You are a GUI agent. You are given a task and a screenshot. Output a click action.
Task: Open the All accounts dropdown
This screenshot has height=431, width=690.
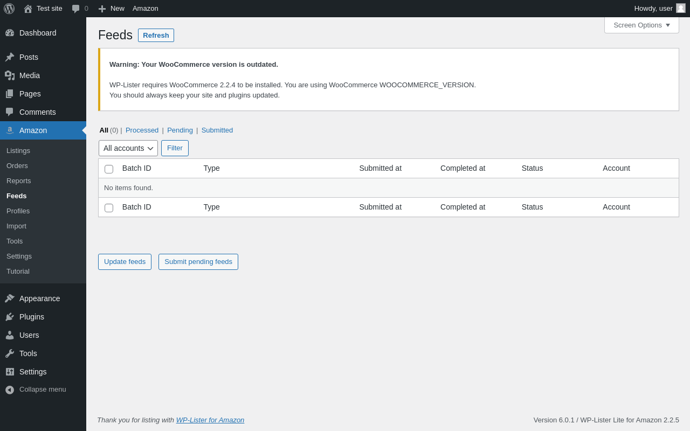point(128,148)
